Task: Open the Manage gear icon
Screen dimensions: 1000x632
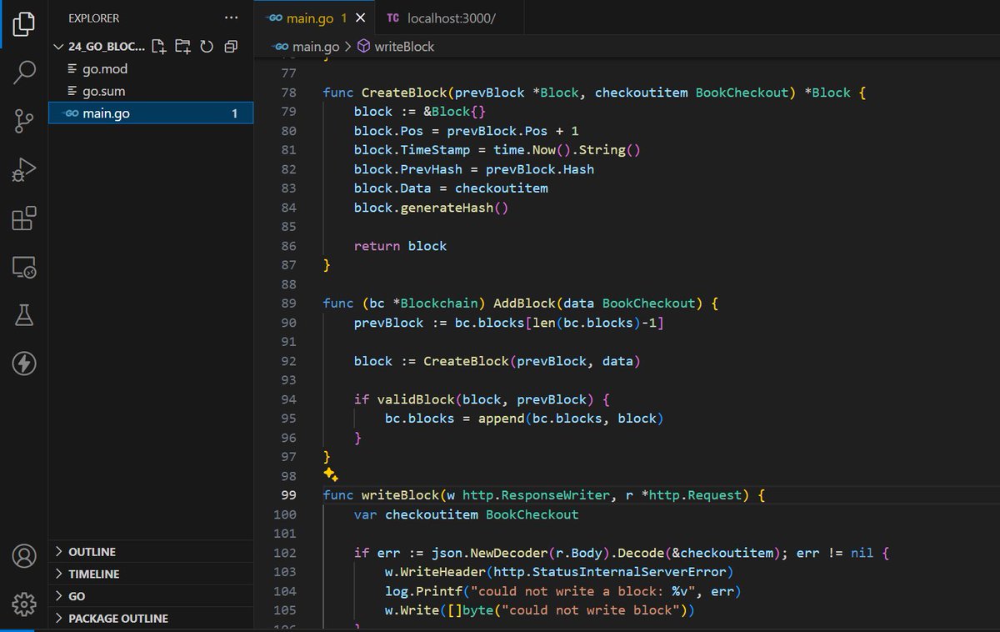Action: coord(24,603)
